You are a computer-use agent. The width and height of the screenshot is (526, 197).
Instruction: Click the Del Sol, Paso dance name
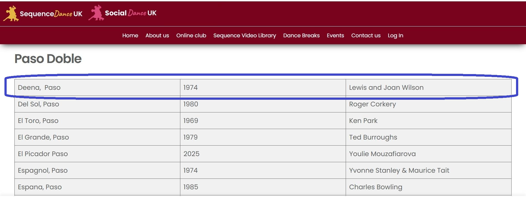pos(38,104)
